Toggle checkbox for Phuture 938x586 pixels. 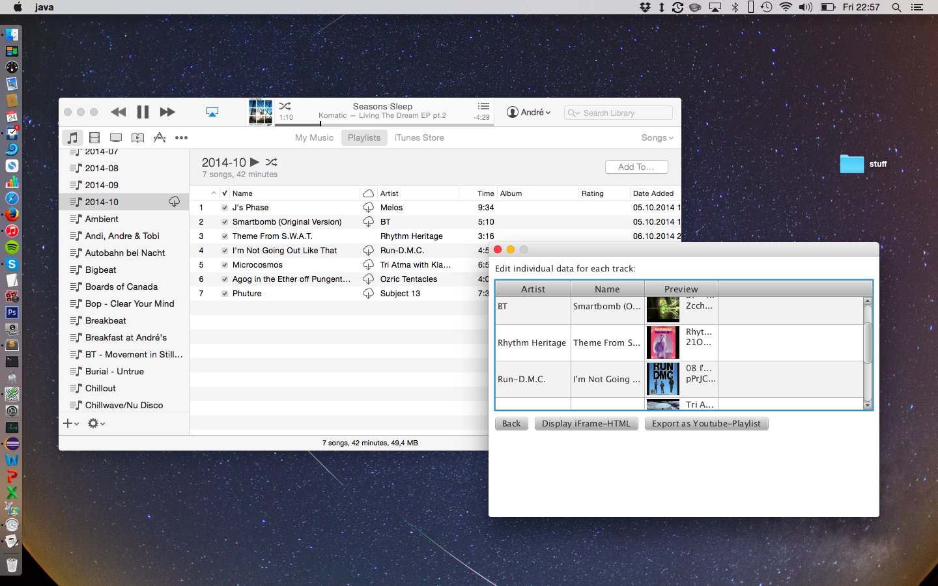(225, 294)
